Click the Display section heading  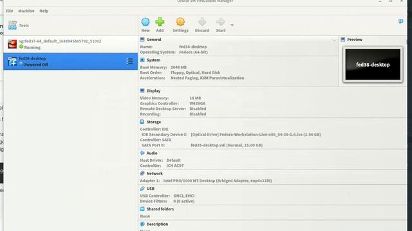tap(153, 91)
